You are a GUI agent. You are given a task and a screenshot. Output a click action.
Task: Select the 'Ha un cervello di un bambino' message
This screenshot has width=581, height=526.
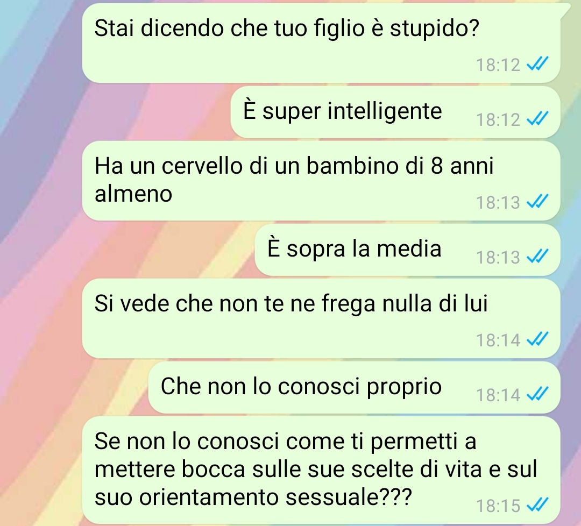[321, 181]
